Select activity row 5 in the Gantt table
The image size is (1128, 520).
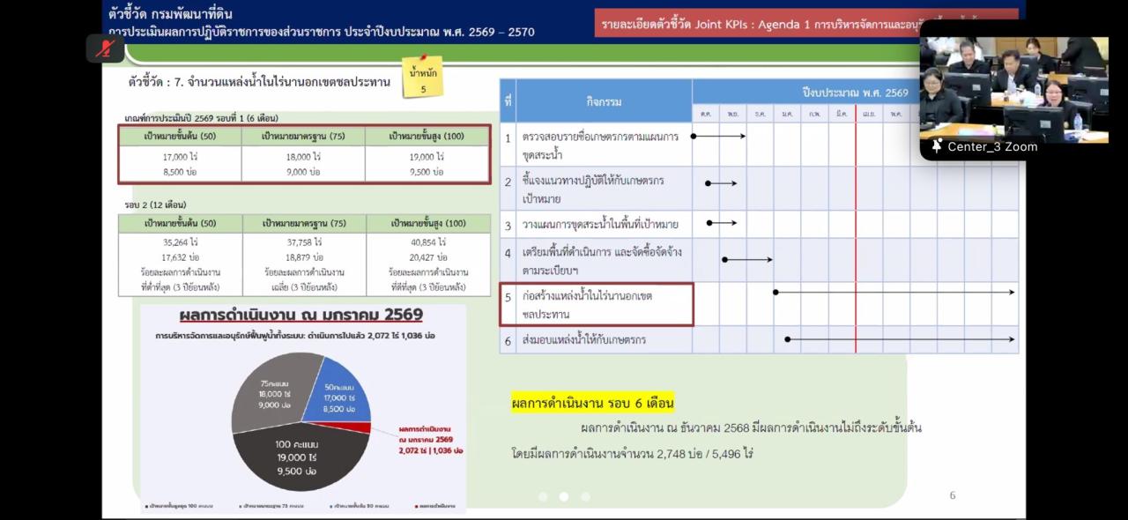(x=597, y=305)
